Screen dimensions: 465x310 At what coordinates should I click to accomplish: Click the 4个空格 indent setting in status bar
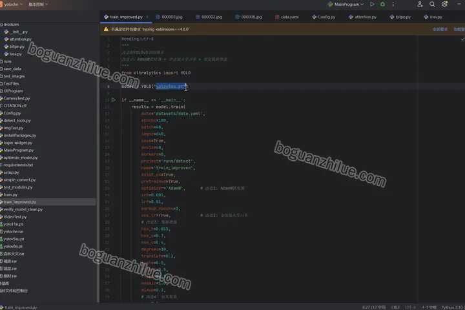(429, 307)
